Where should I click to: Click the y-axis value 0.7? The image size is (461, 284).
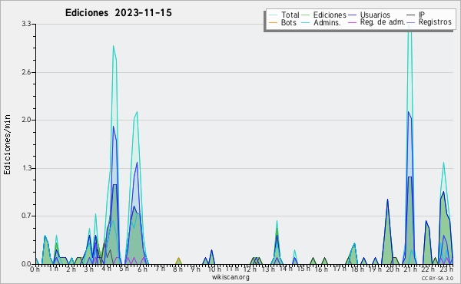click(26, 216)
